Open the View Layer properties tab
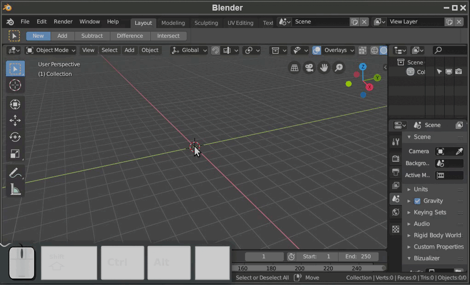This screenshot has width=470, height=285. point(395,185)
